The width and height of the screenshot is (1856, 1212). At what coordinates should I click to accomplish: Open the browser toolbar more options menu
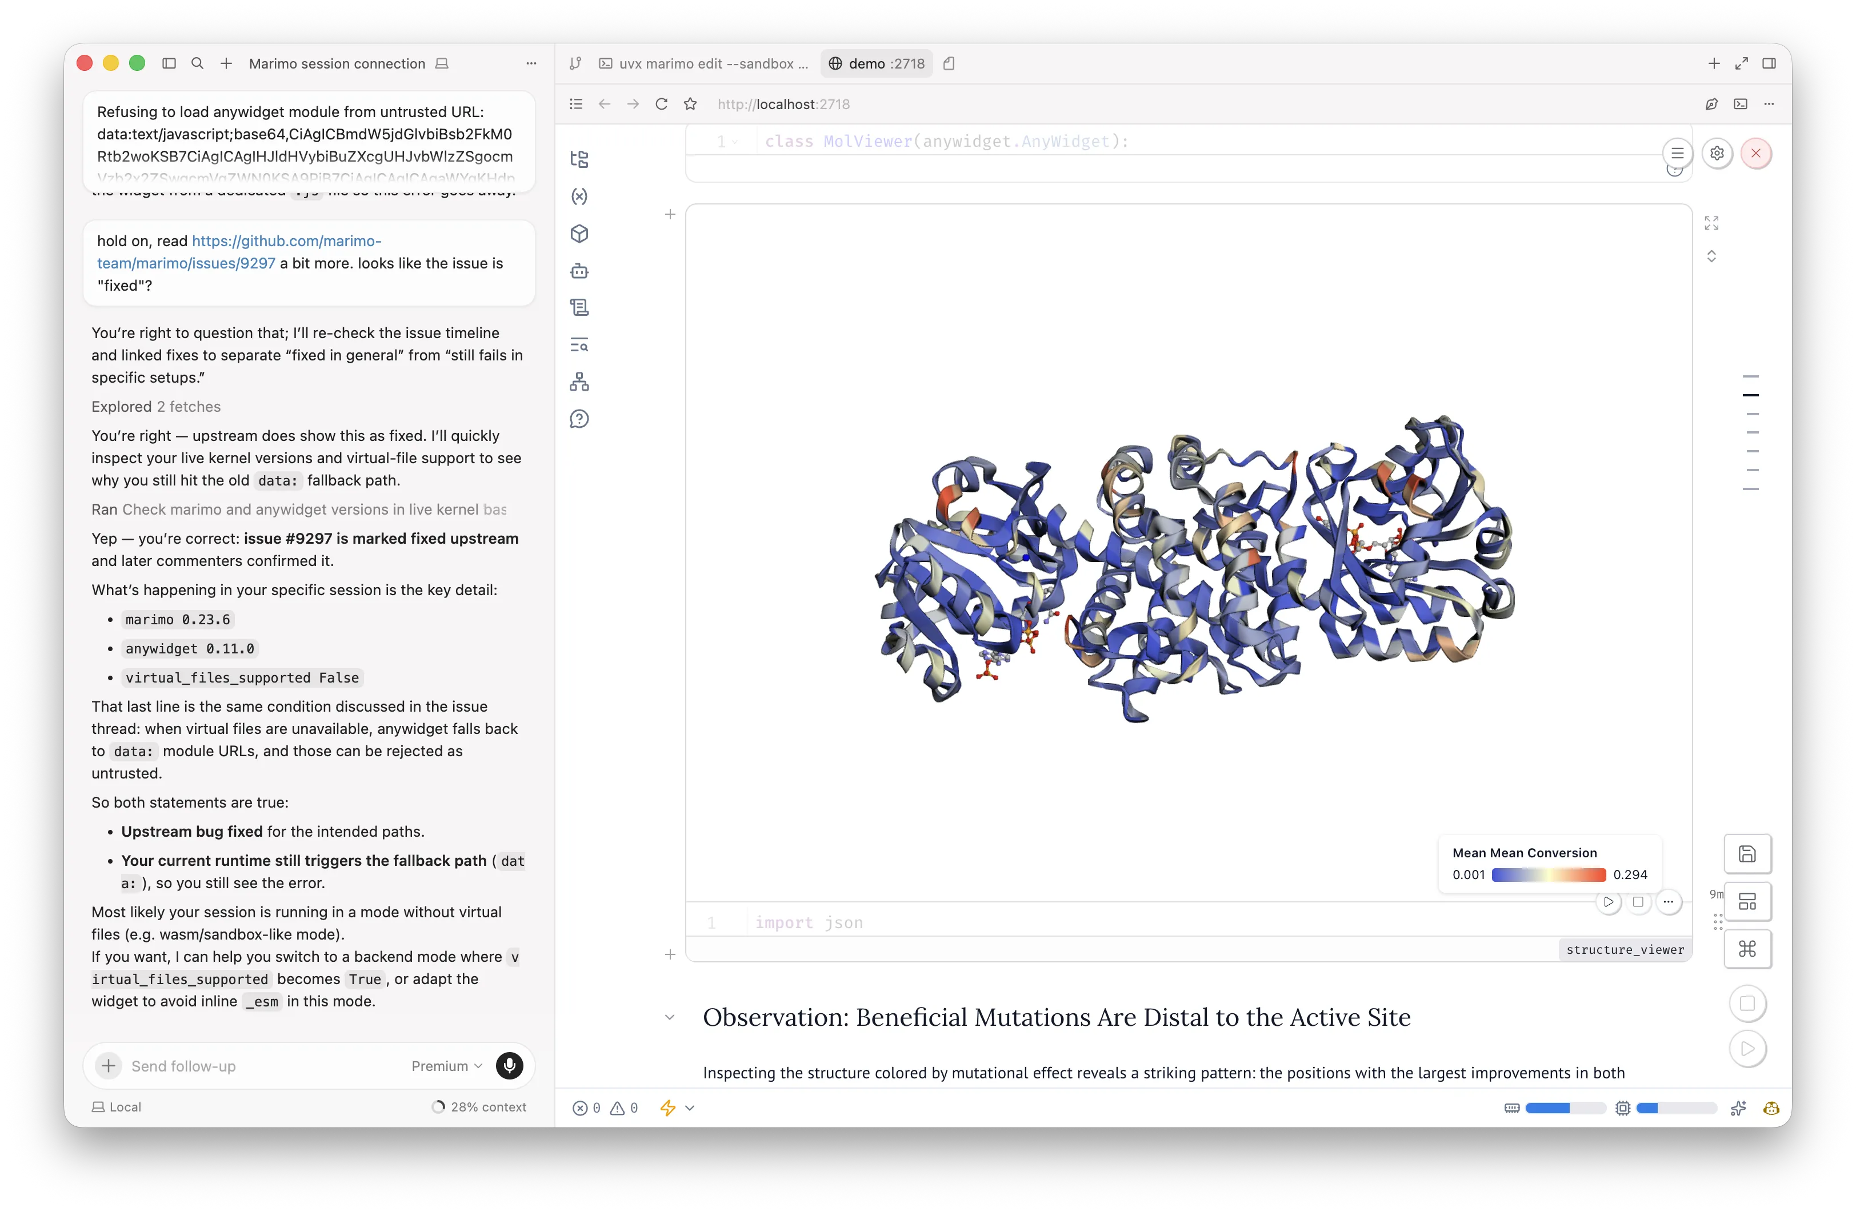pyautogui.click(x=1770, y=105)
